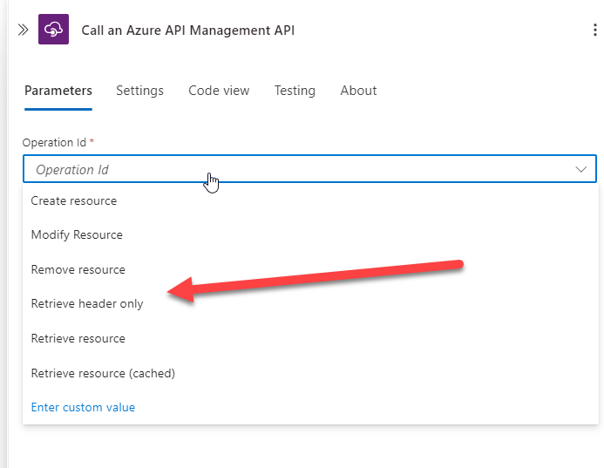Pick the 'Remove resource' operation

point(78,269)
